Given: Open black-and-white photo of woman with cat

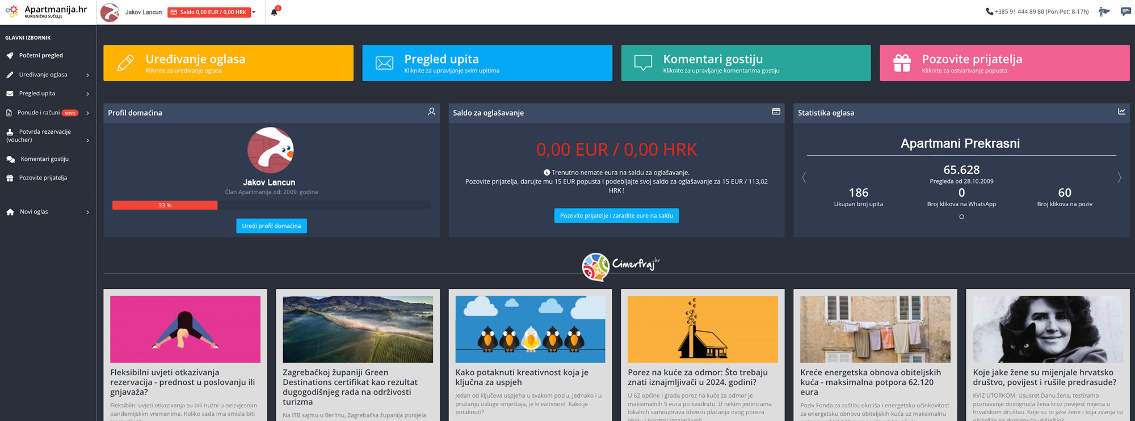Looking at the screenshot, I should point(1048,329).
